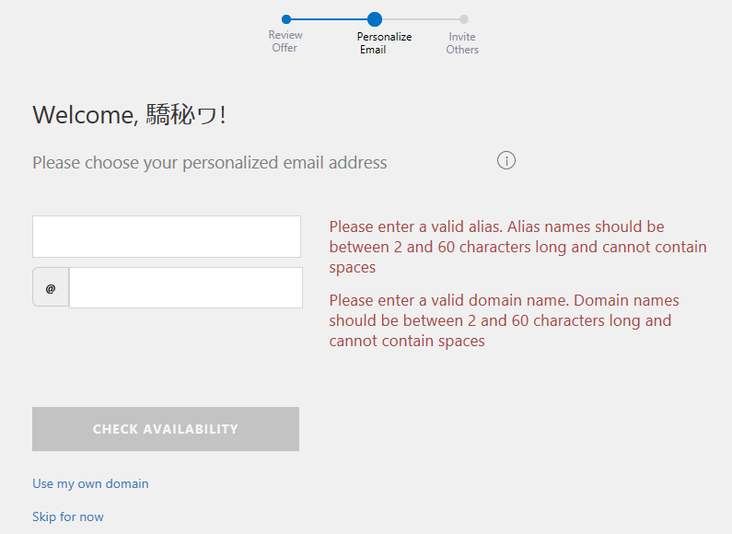This screenshot has width=732, height=534.
Task: Jump to the Invite Others step label
Action: 462,43
